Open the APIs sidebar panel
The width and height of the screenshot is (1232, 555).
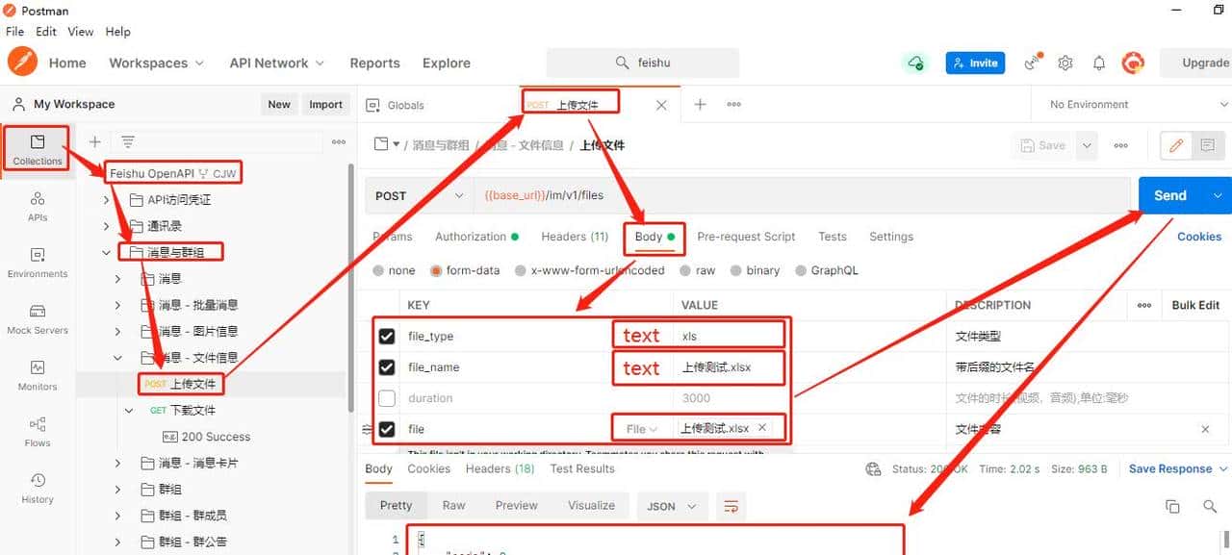pyautogui.click(x=38, y=206)
